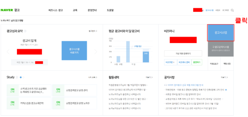
Task: Click green 충전하기 button
Action: pyautogui.click(x=197, y=62)
